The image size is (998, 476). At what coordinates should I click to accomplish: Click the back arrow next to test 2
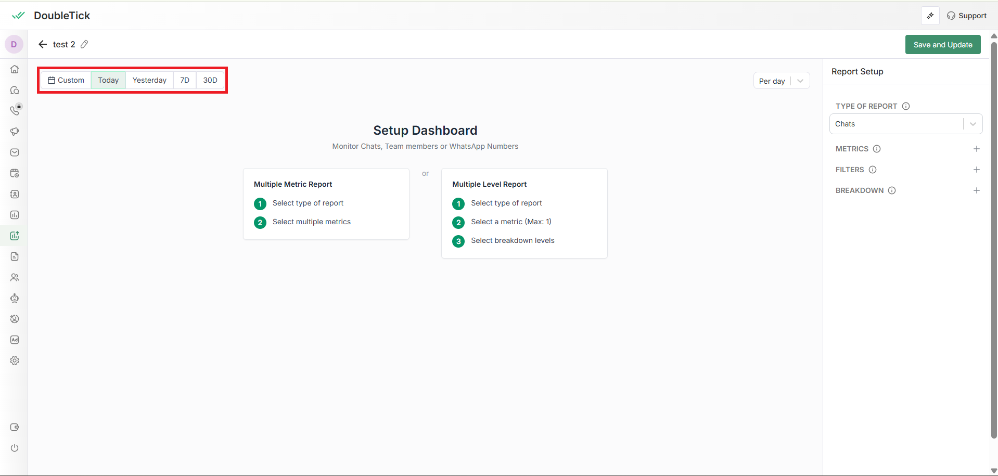[43, 44]
